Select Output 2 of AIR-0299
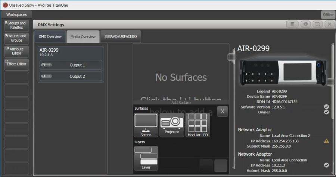This screenshot has width=336, height=177. point(71,76)
